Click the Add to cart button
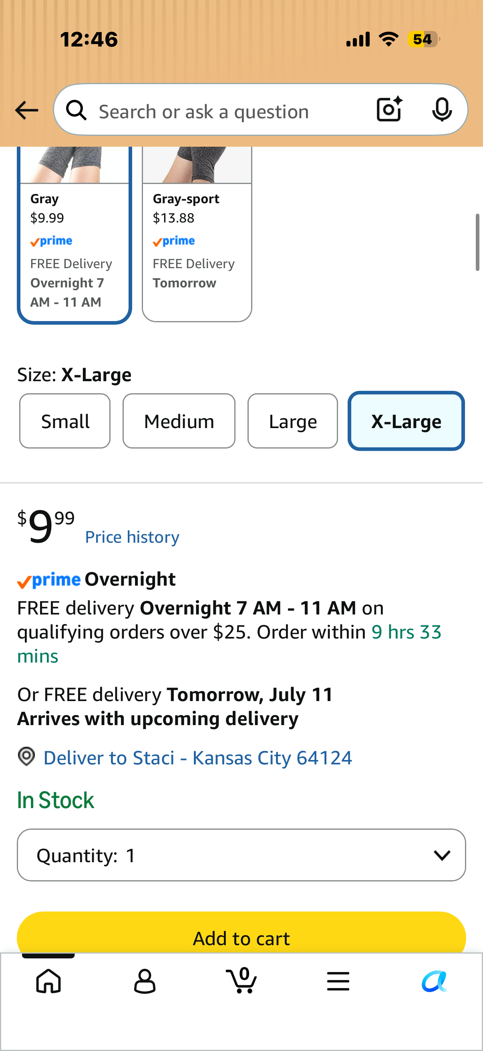 [241, 933]
